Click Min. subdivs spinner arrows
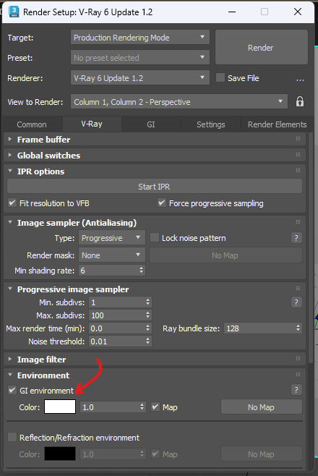Screen dimensions: 318x476 (x=147, y=302)
